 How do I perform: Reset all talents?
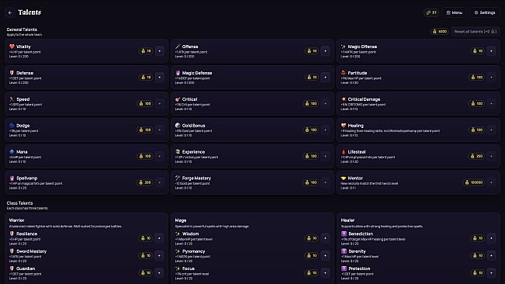point(475,32)
